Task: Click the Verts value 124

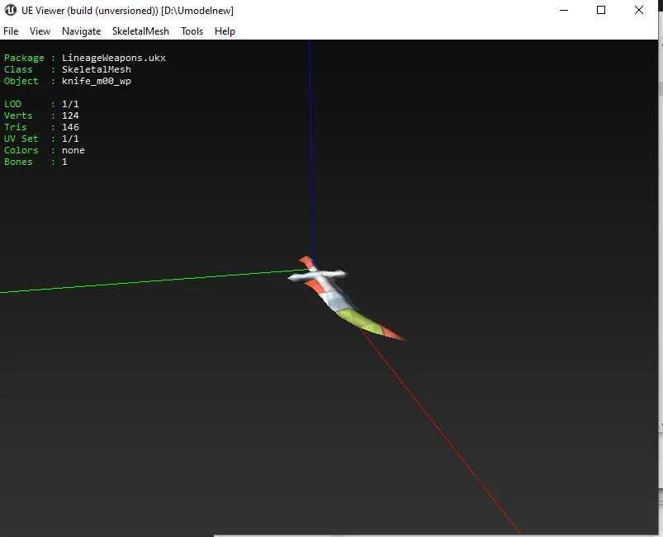Action: (x=70, y=115)
